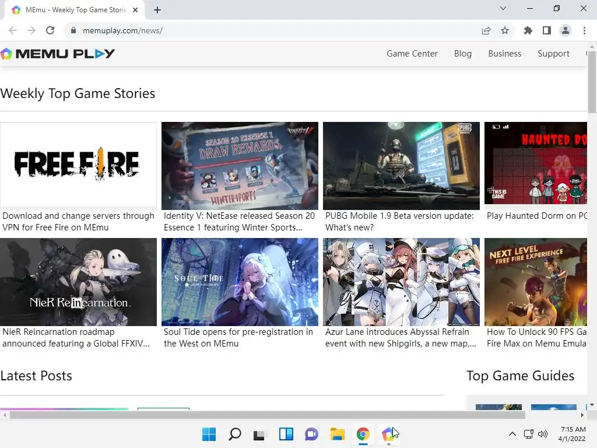Open the Haunted Dorm thumbnail
Screen dimensions: 597x448
[536, 163]
